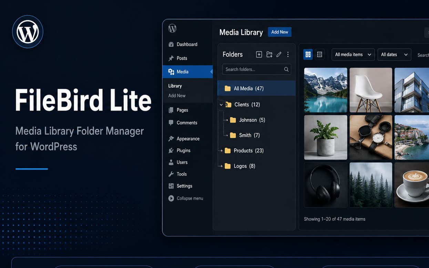Expand the Logos folder arrow
429x268 pixels.
click(221, 166)
